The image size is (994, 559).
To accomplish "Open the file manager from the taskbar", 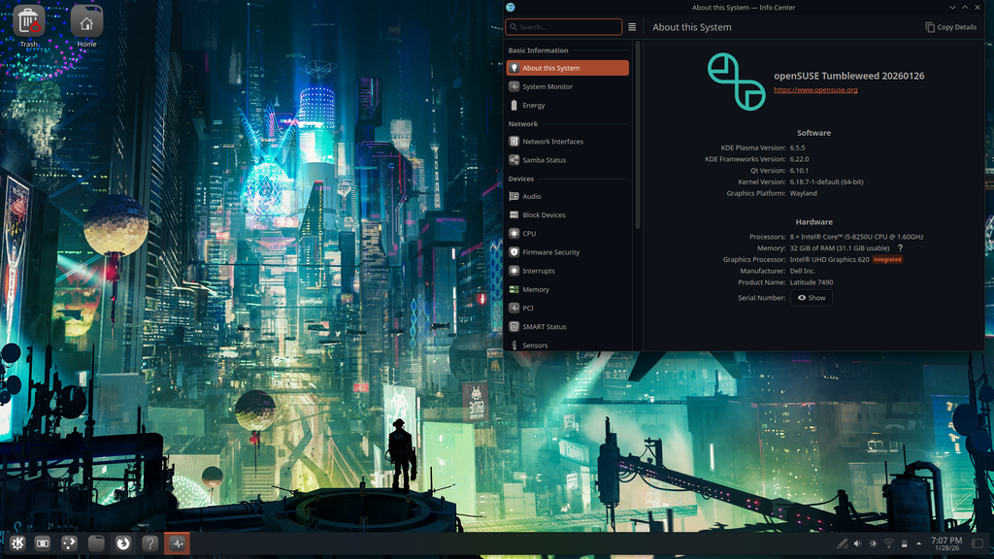I will click(96, 543).
